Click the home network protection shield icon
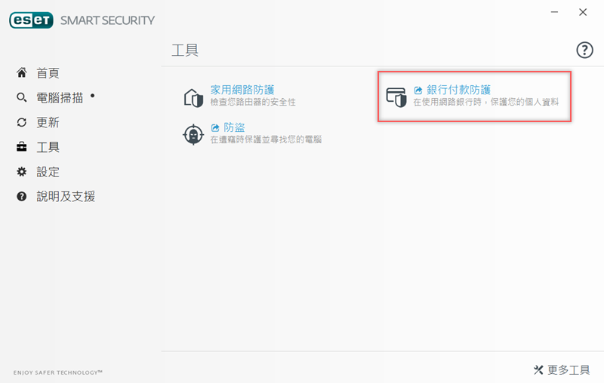 tap(194, 97)
